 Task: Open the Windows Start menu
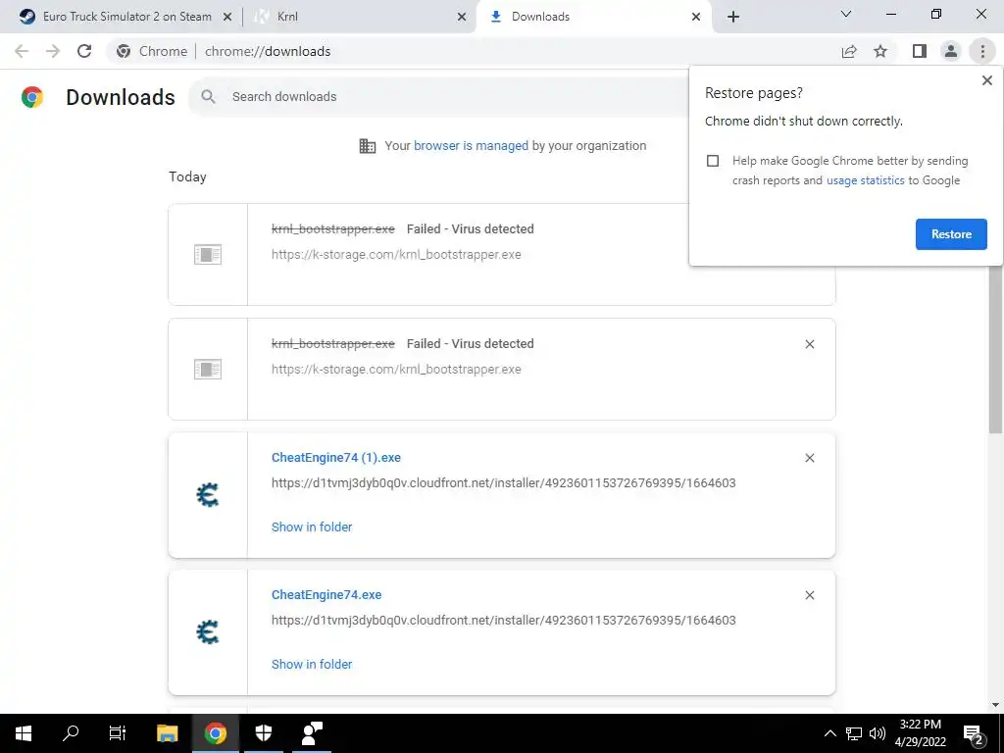24,733
